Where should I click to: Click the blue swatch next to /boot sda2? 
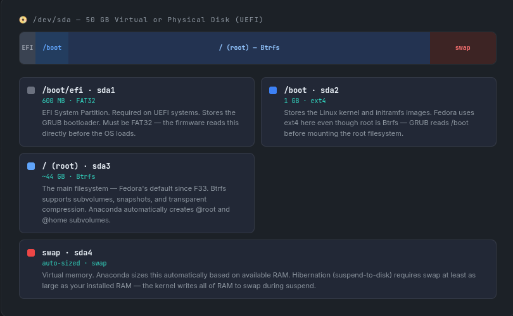(x=273, y=90)
